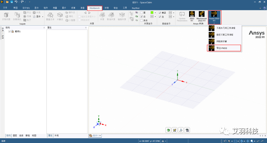Open the Workbench ribbon tab
Image resolution: width=267 pixels, height=143 pixels.
tap(95, 8)
